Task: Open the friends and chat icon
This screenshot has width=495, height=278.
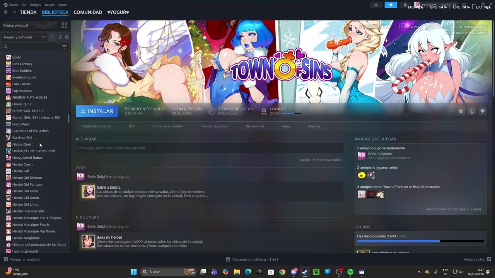Action: click(x=489, y=259)
